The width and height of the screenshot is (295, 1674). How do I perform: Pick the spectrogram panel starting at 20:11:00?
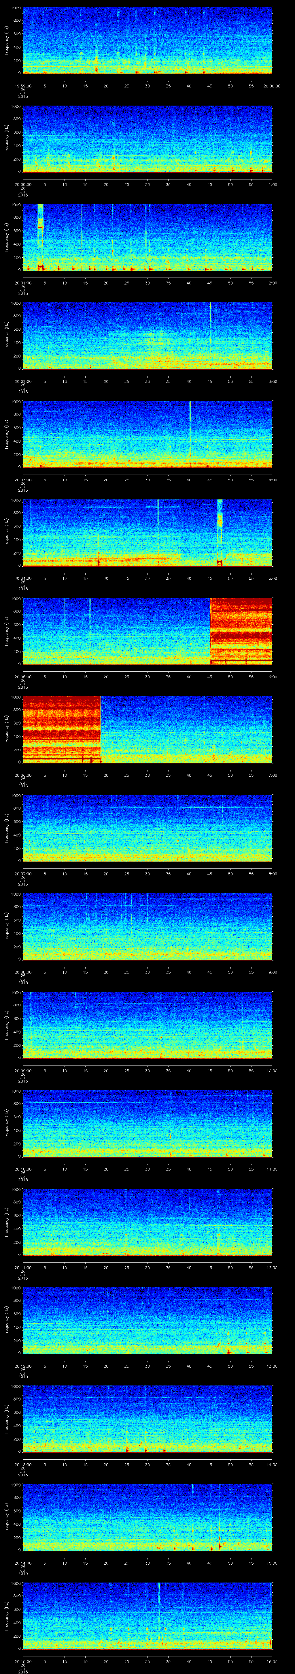[x=147, y=1222]
